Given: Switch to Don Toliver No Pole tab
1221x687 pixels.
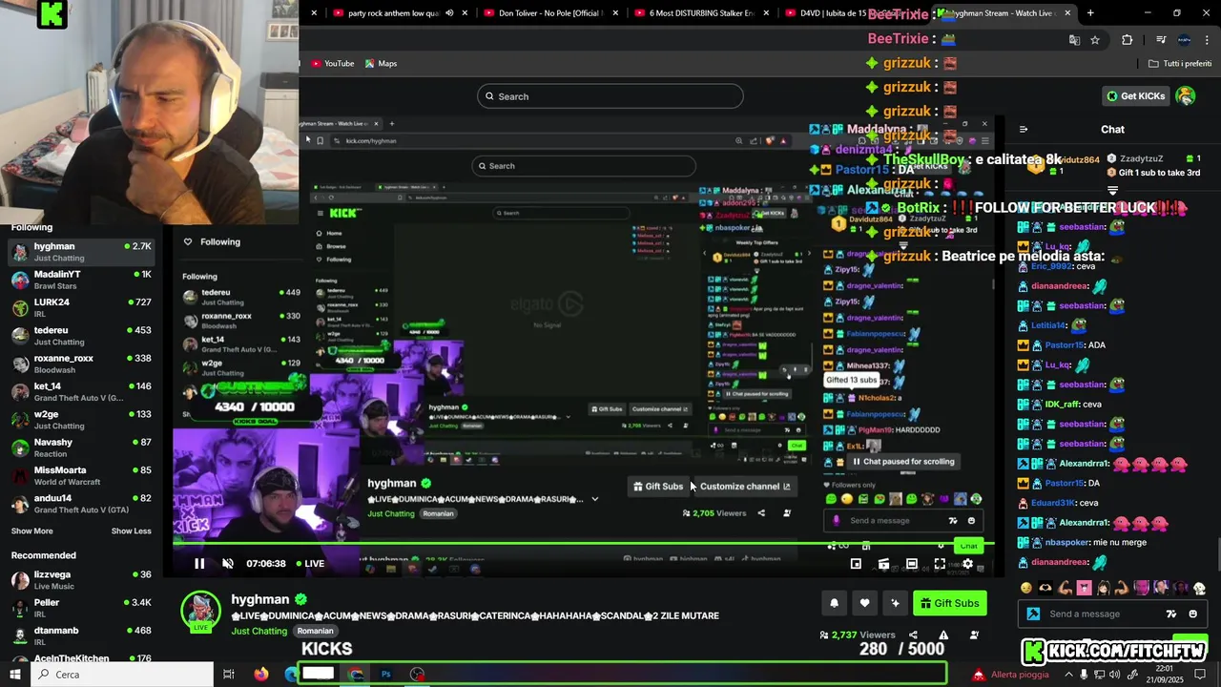Looking at the screenshot, I should 548,13.
